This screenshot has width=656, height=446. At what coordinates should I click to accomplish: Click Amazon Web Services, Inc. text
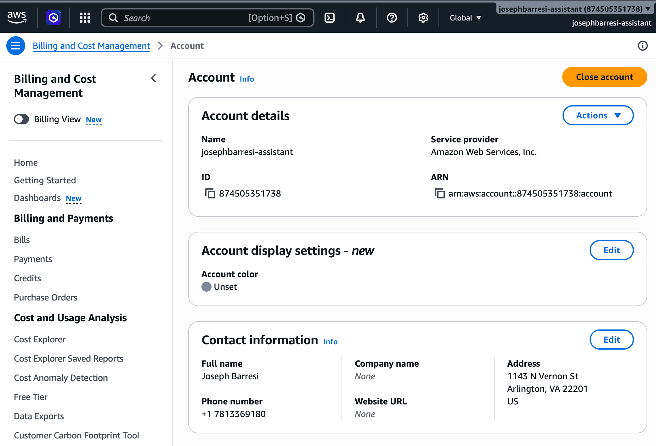(x=484, y=152)
